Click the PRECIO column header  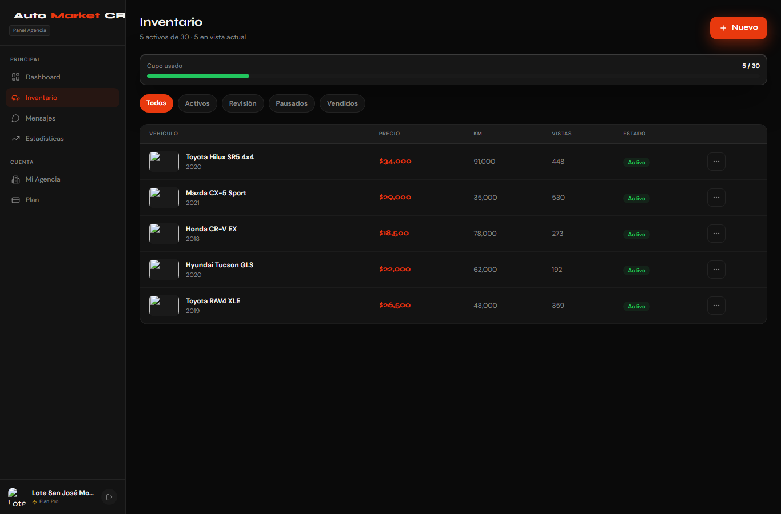coord(389,134)
